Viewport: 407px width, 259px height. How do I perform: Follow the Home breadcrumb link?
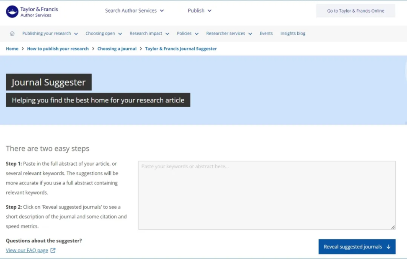pyautogui.click(x=12, y=49)
